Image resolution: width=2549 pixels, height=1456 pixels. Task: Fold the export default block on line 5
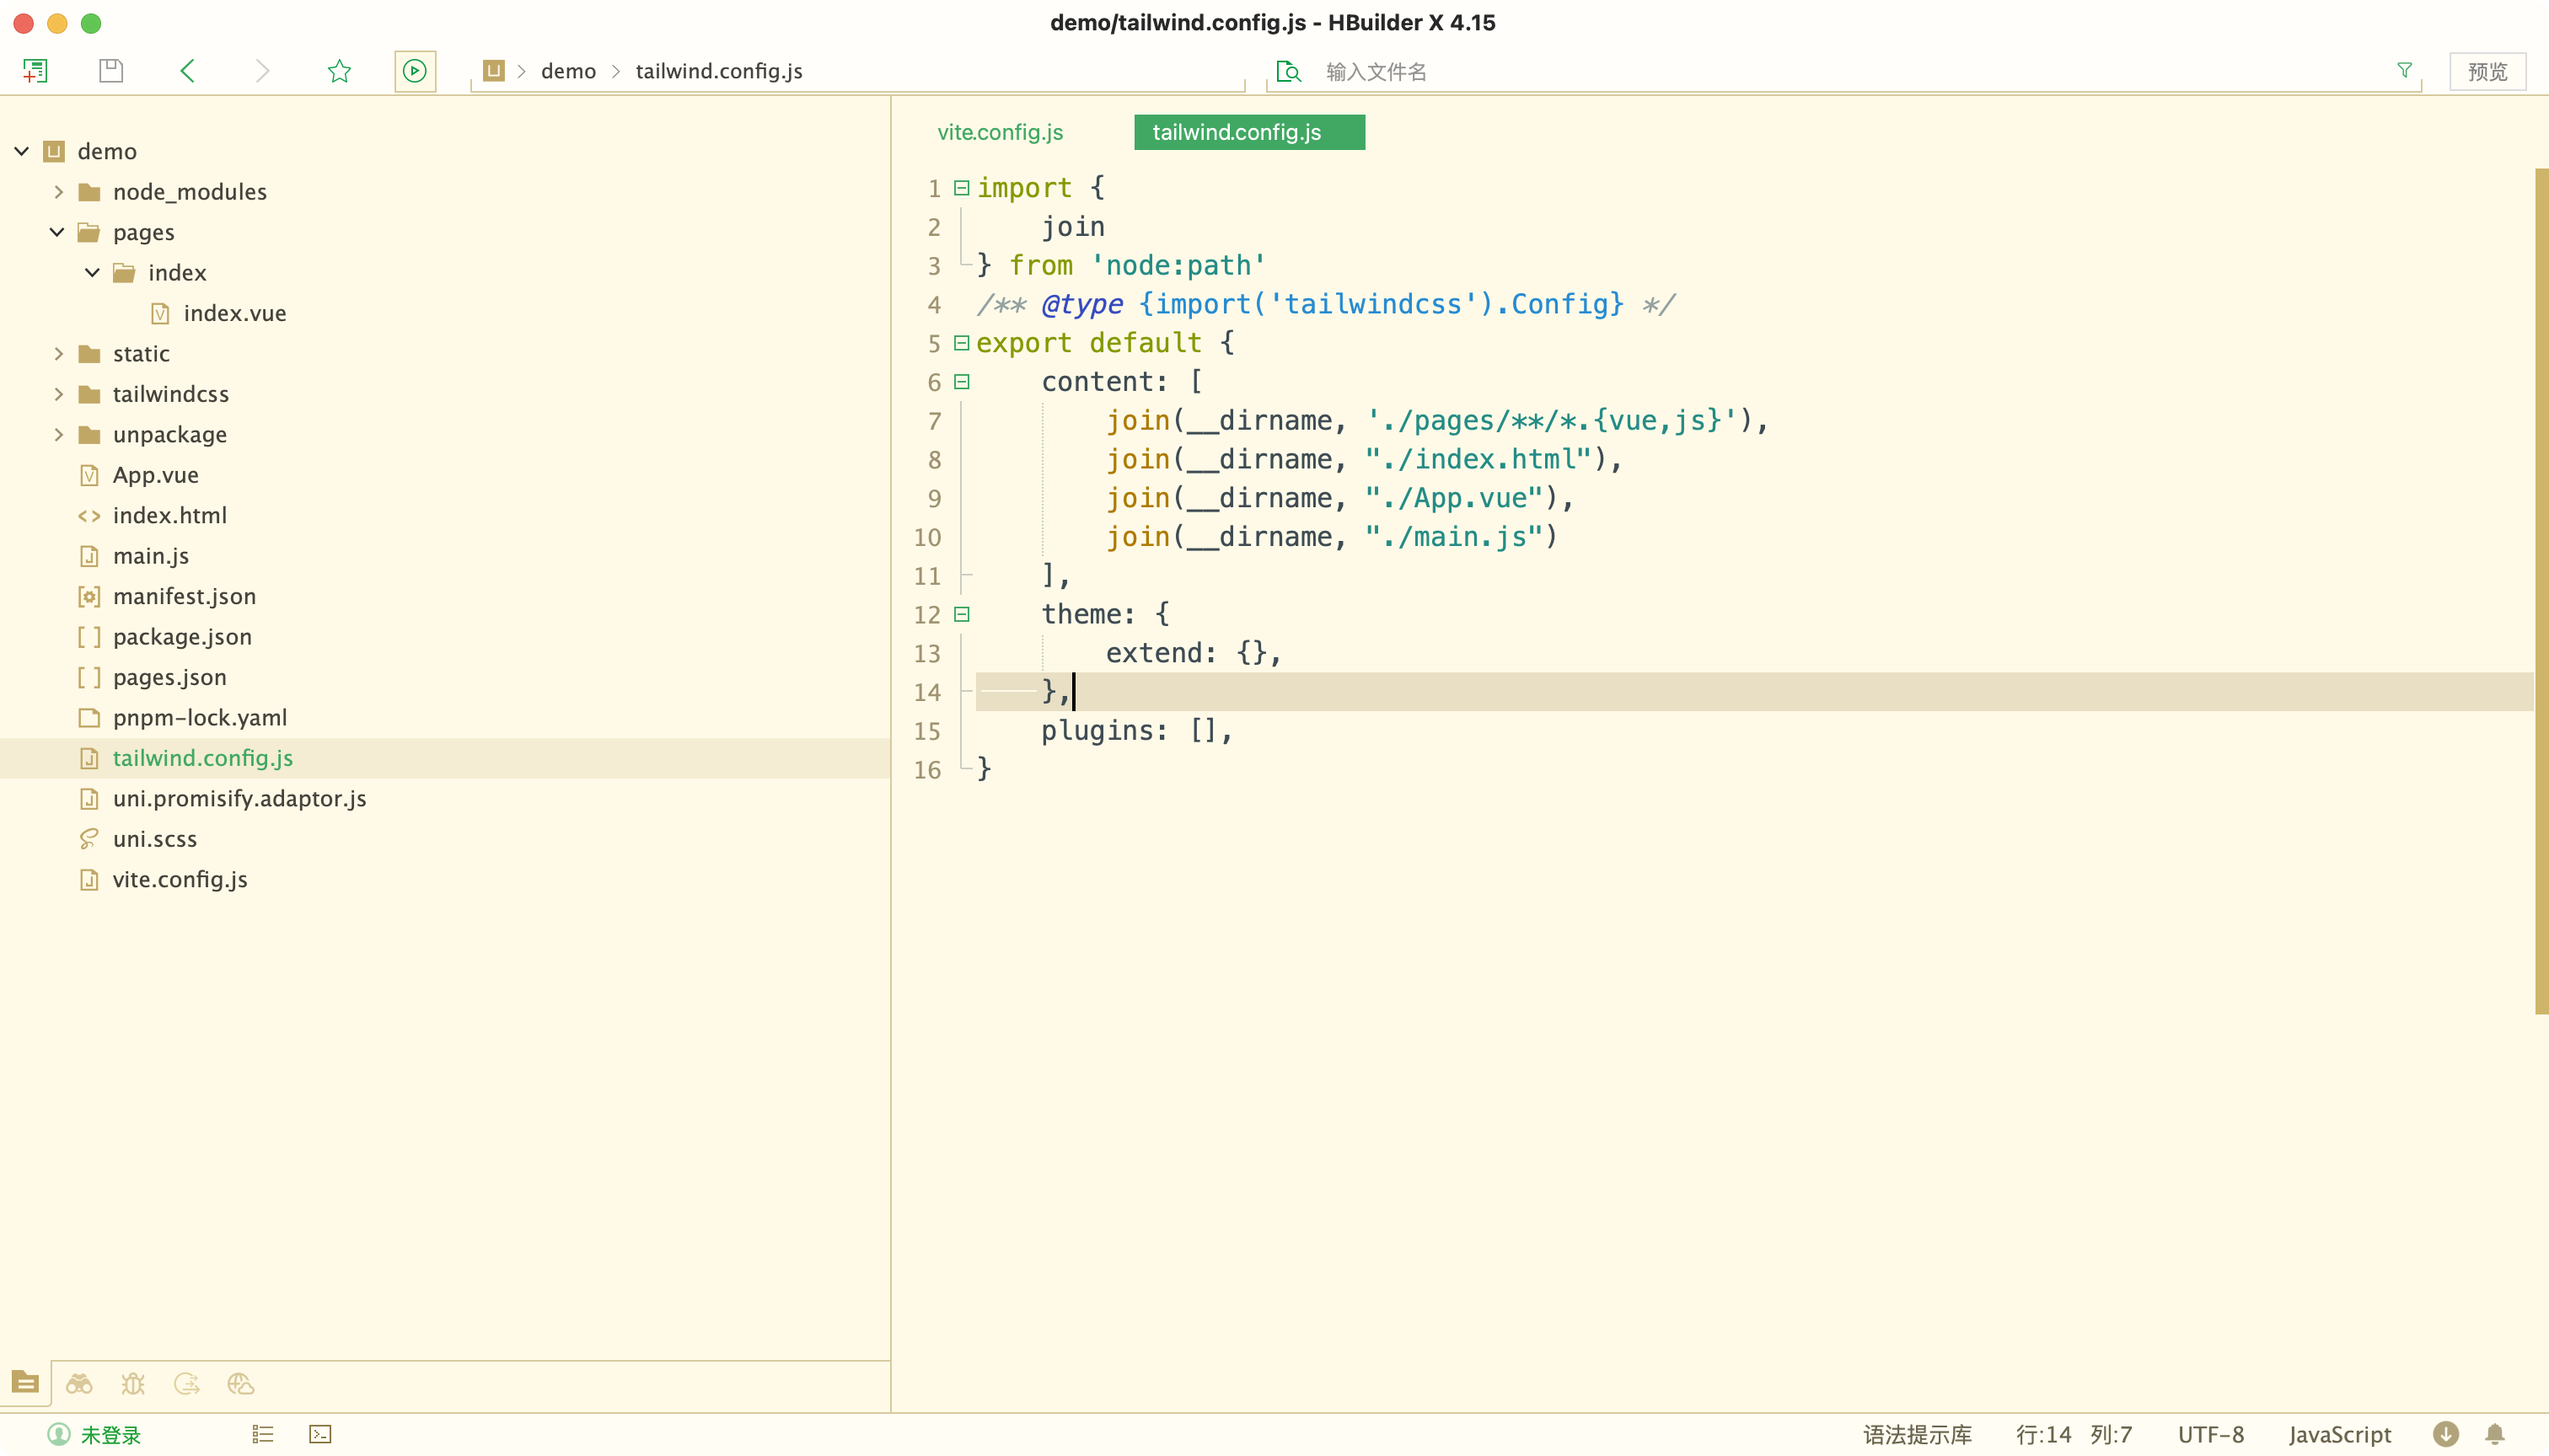click(x=962, y=343)
